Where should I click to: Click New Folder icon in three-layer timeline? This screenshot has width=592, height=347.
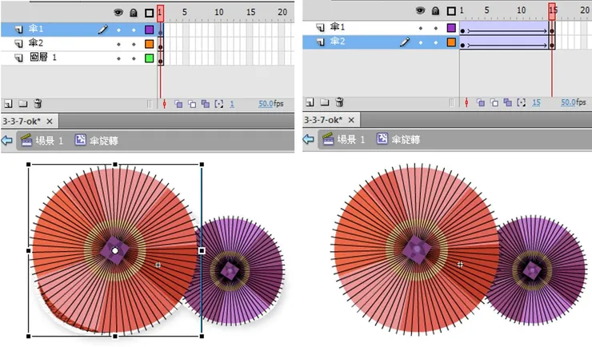[x=23, y=103]
